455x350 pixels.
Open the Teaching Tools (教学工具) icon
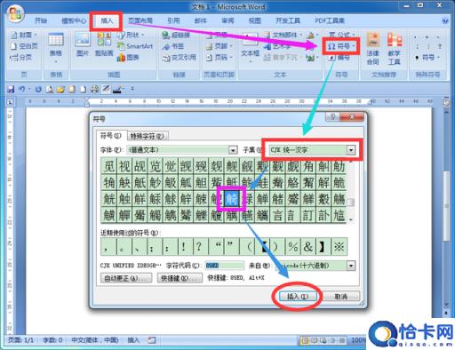click(x=395, y=49)
